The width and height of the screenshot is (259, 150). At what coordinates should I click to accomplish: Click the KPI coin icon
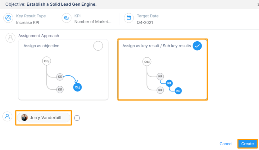tap(66, 18)
